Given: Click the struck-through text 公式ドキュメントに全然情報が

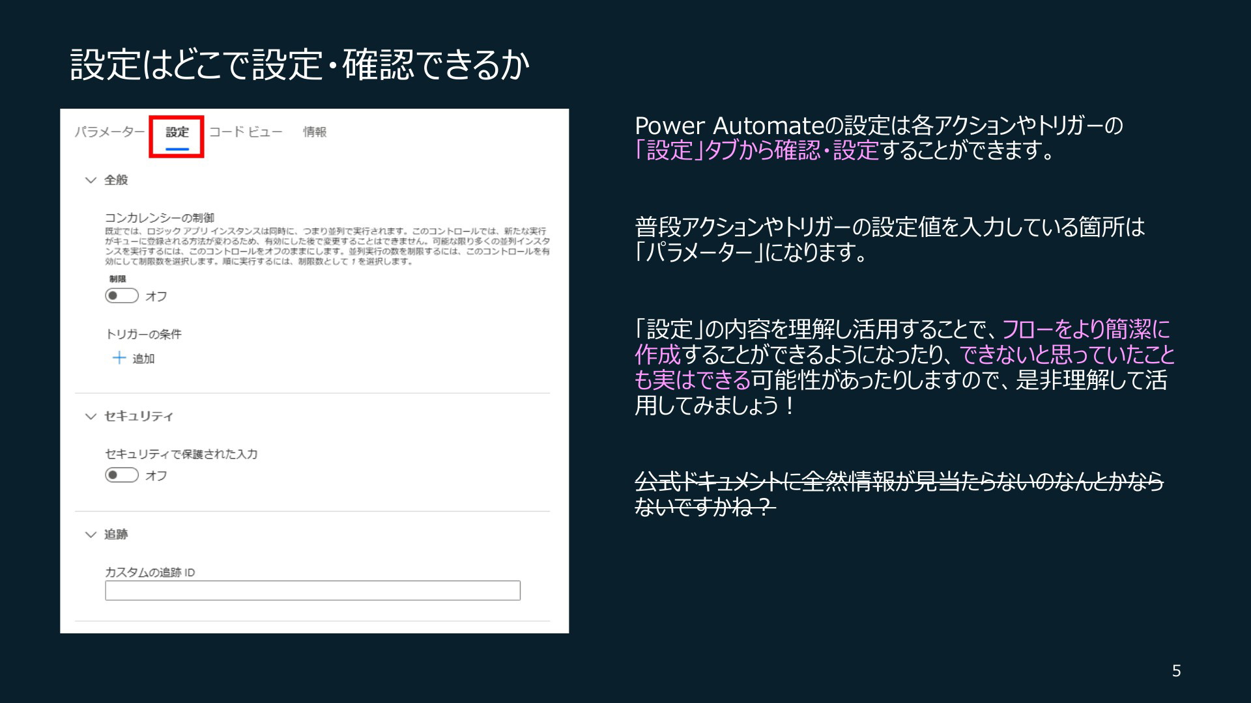Looking at the screenshot, I should 775,482.
